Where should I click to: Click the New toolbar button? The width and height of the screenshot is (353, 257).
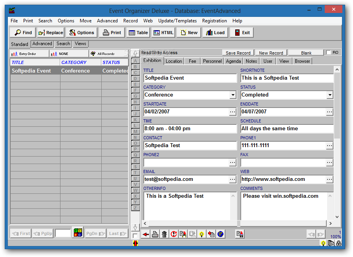pos(189,33)
